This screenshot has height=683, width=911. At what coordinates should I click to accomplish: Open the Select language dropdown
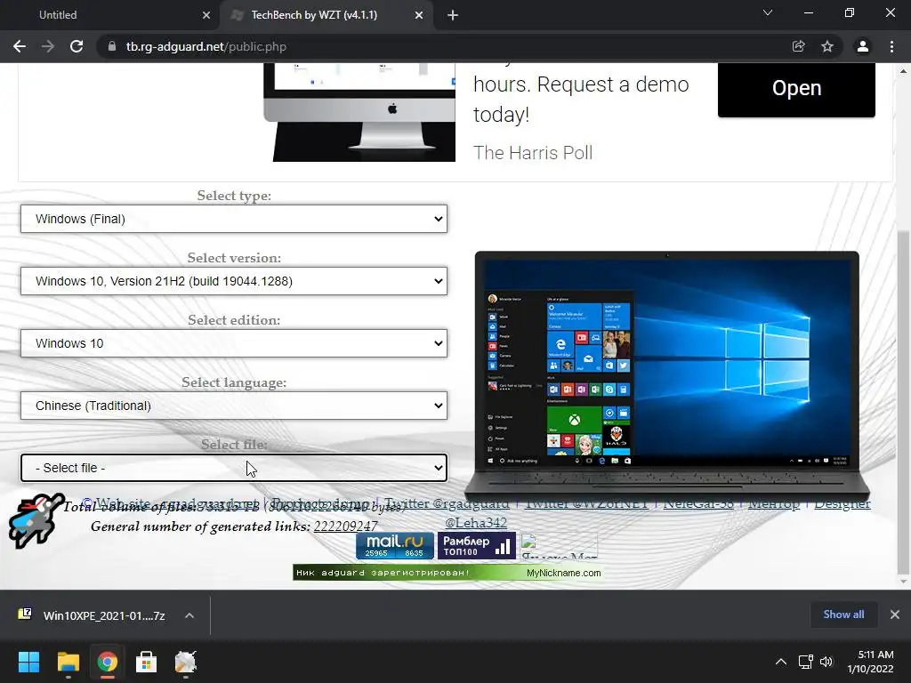[234, 406]
